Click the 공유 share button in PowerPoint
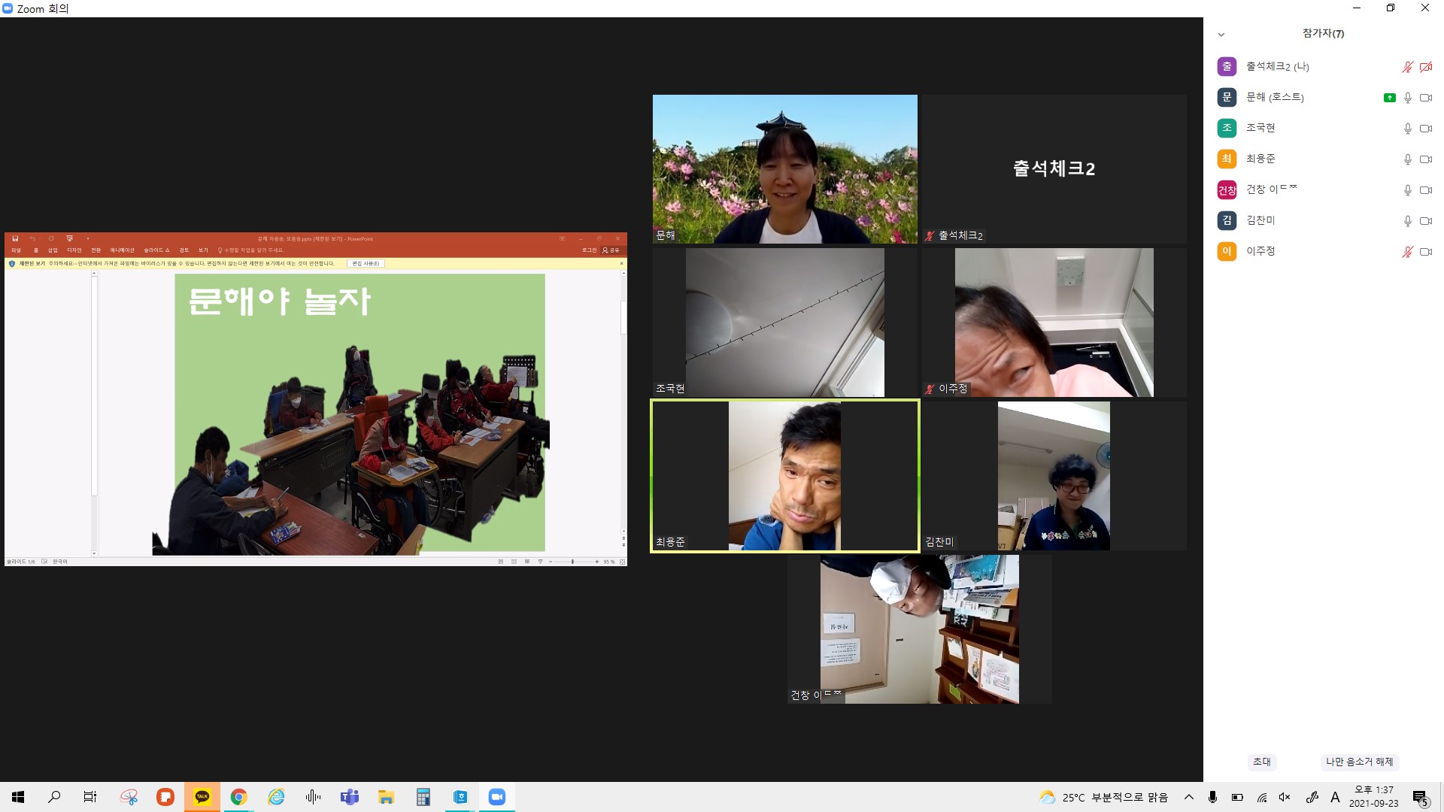1444x812 pixels. [x=611, y=250]
